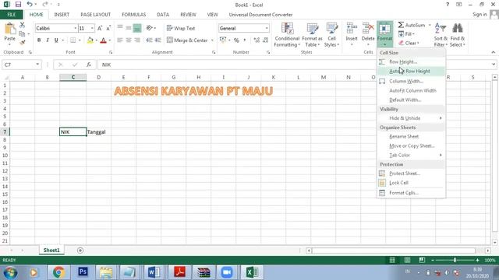Click the Paste icon
Screen dimensions: 499x280
pyautogui.click(x=9, y=30)
